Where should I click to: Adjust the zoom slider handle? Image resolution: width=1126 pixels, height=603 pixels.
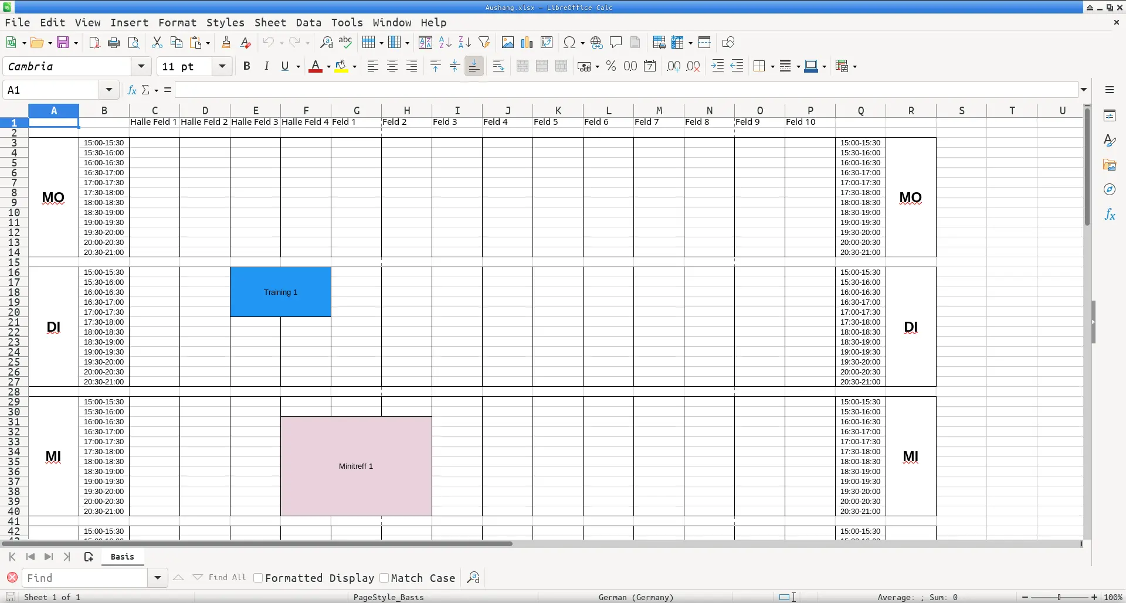point(1059,597)
